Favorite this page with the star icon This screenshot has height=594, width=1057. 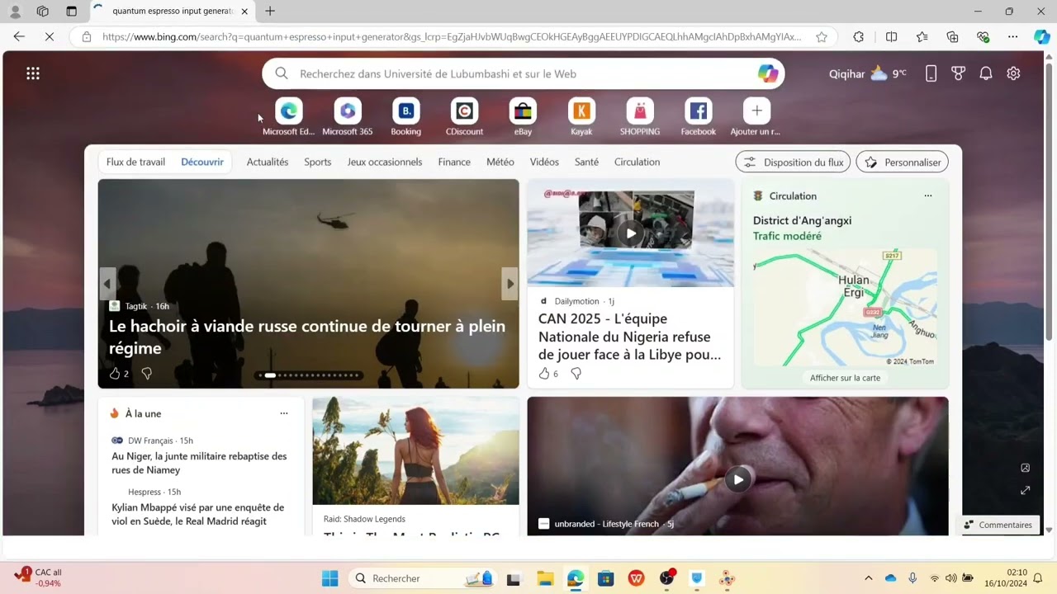point(822,36)
